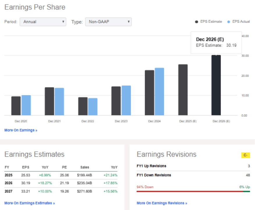
Task: Click the red 94% Down revisions bar
Action: (189, 191)
